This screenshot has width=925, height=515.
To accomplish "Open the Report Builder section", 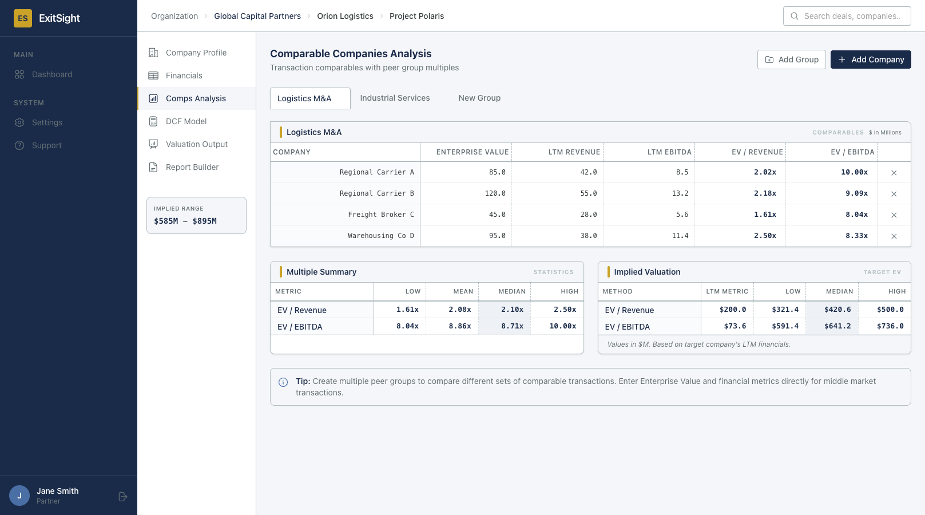I will 192,167.
